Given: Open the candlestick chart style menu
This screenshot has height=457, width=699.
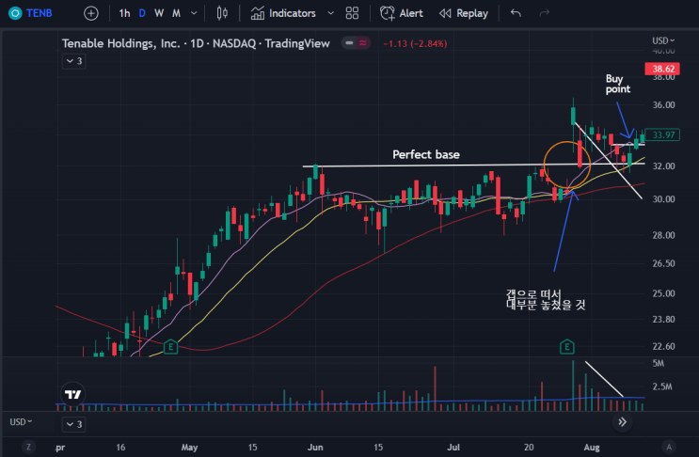Looking at the screenshot, I should [222, 13].
